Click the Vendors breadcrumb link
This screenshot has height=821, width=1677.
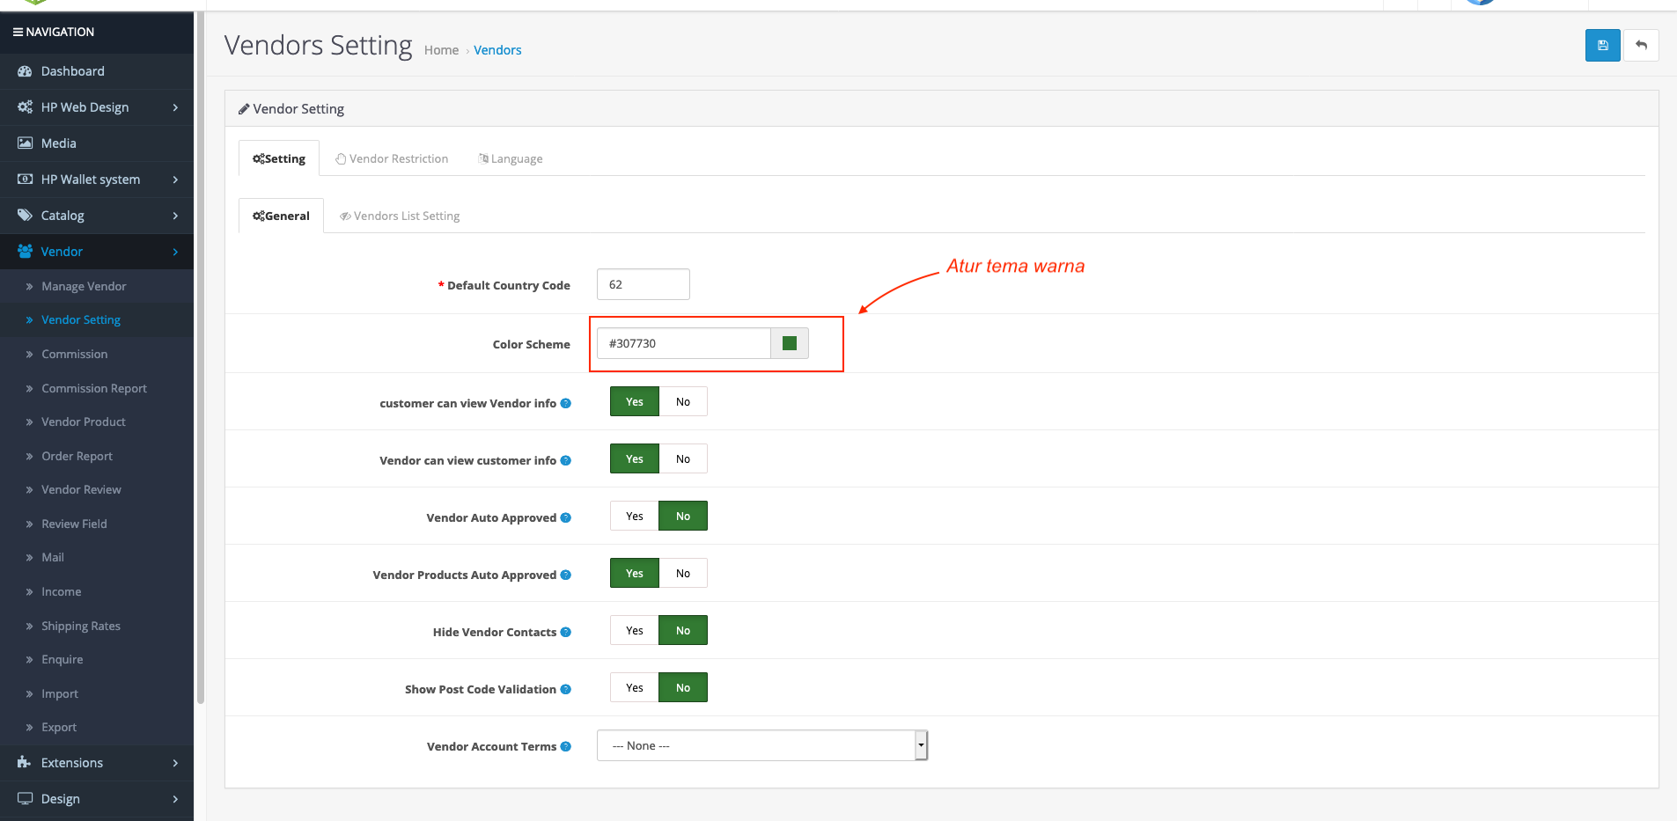point(497,50)
